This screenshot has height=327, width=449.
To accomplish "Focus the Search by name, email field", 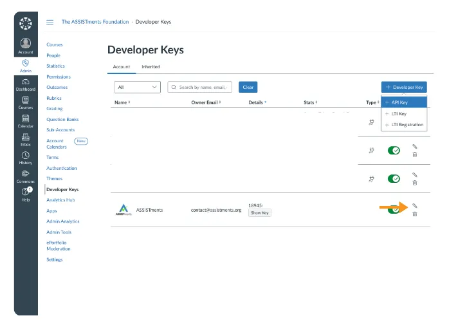I will pos(199,87).
